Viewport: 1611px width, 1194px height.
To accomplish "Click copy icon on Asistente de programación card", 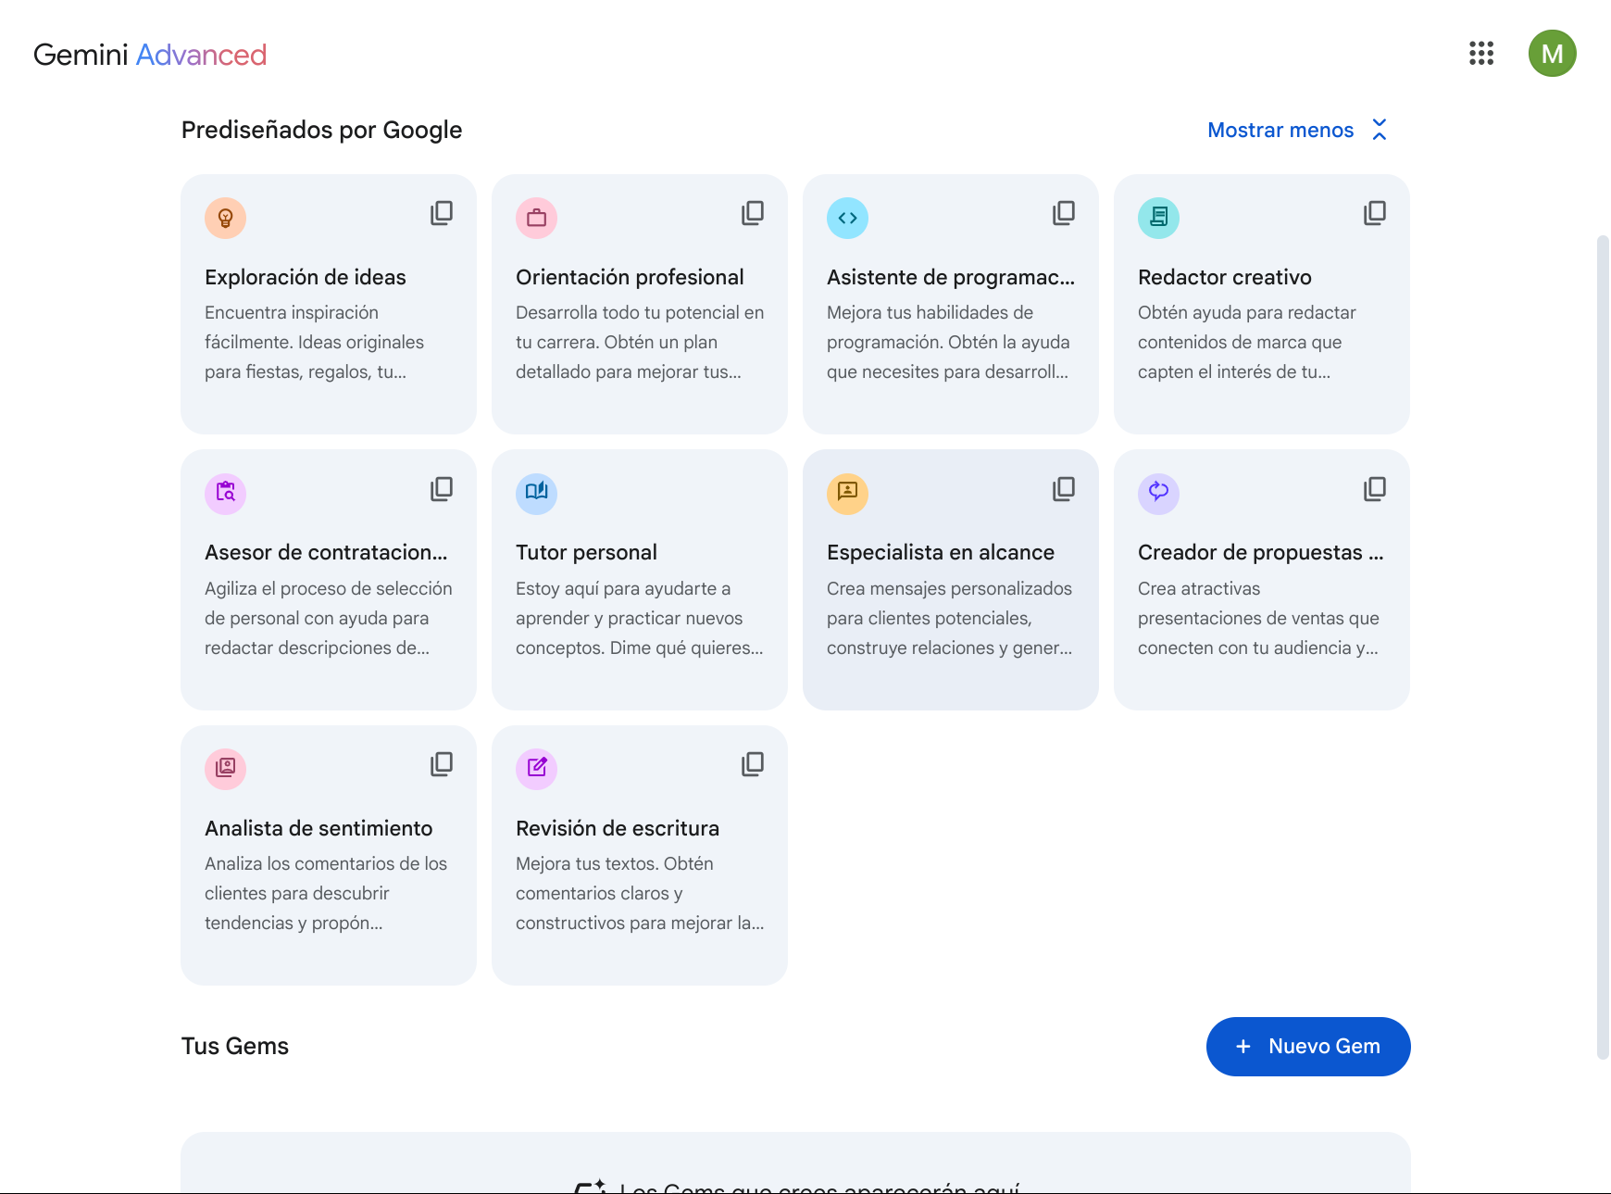I will (x=1064, y=213).
